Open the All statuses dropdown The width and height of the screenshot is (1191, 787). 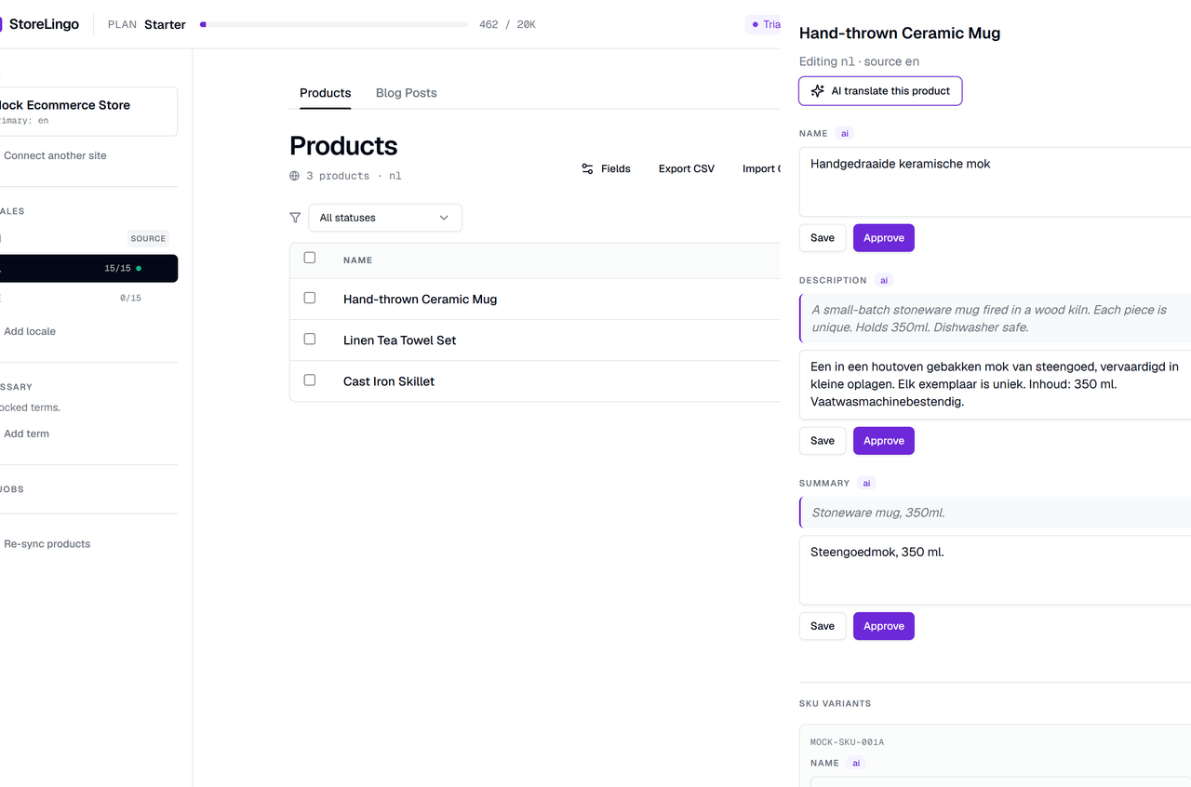[x=385, y=218]
